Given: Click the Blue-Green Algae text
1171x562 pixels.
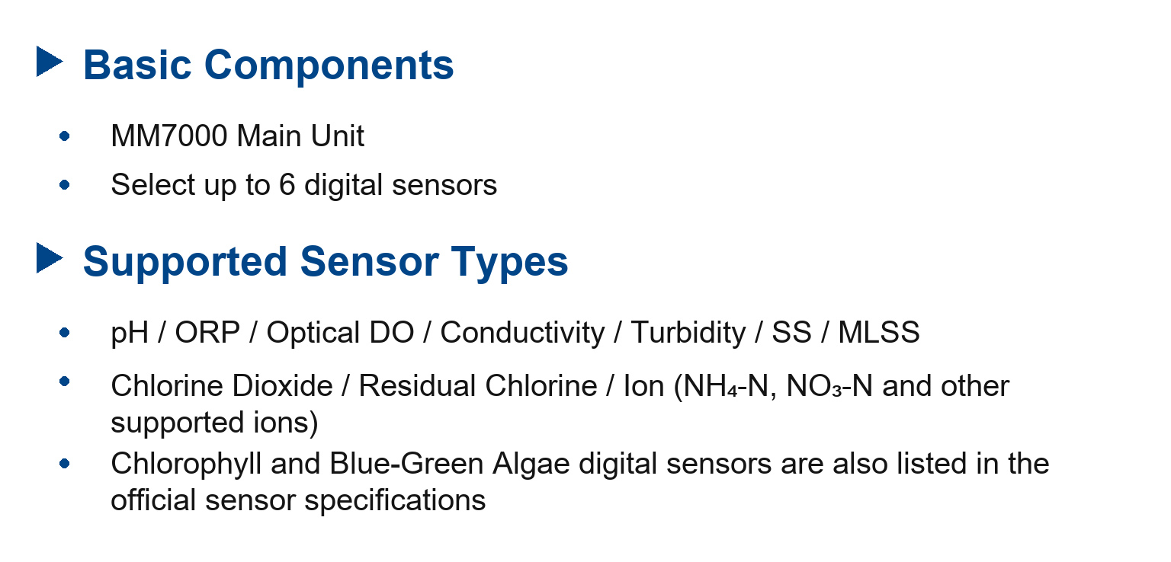Looking at the screenshot, I should pyautogui.click(x=450, y=463).
